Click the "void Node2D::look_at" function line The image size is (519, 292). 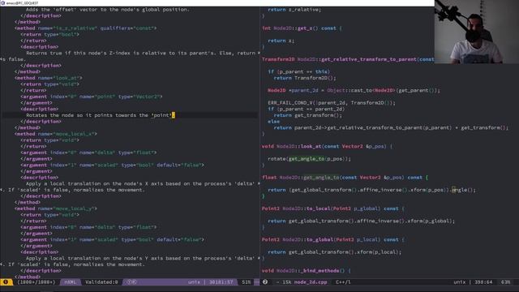(327, 146)
